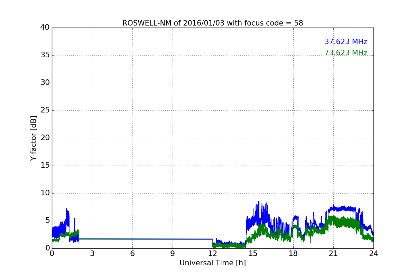
Task: Click x-axis tick label 6
Action: 132,254
